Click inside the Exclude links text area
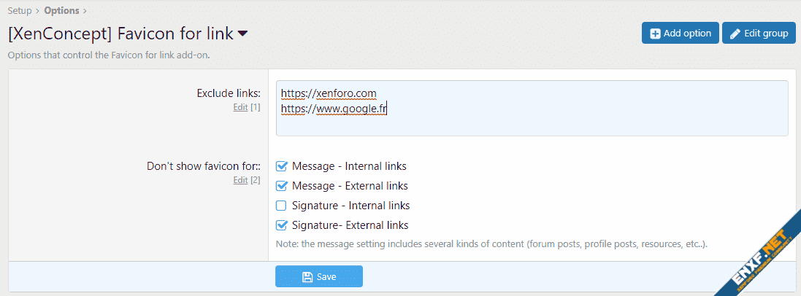 coord(532,122)
